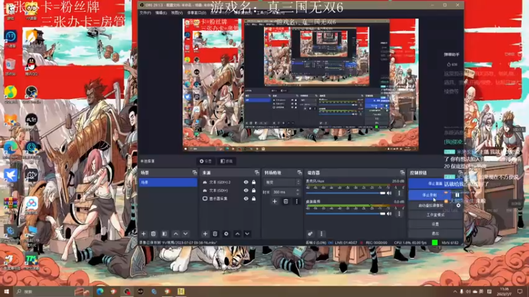This screenshot has width=529, height=297.
Task: Click 退出 to exit OBS
Action: tap(435, 234)
